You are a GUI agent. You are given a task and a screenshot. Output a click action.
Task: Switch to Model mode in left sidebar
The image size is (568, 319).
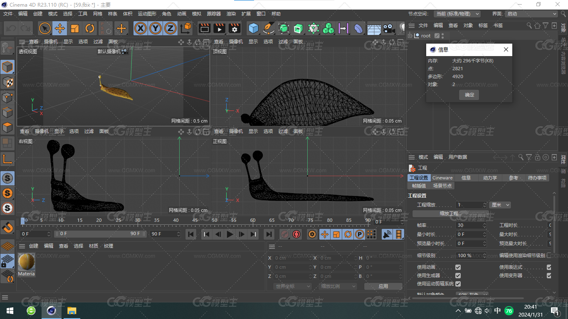(x=7, y=66)
